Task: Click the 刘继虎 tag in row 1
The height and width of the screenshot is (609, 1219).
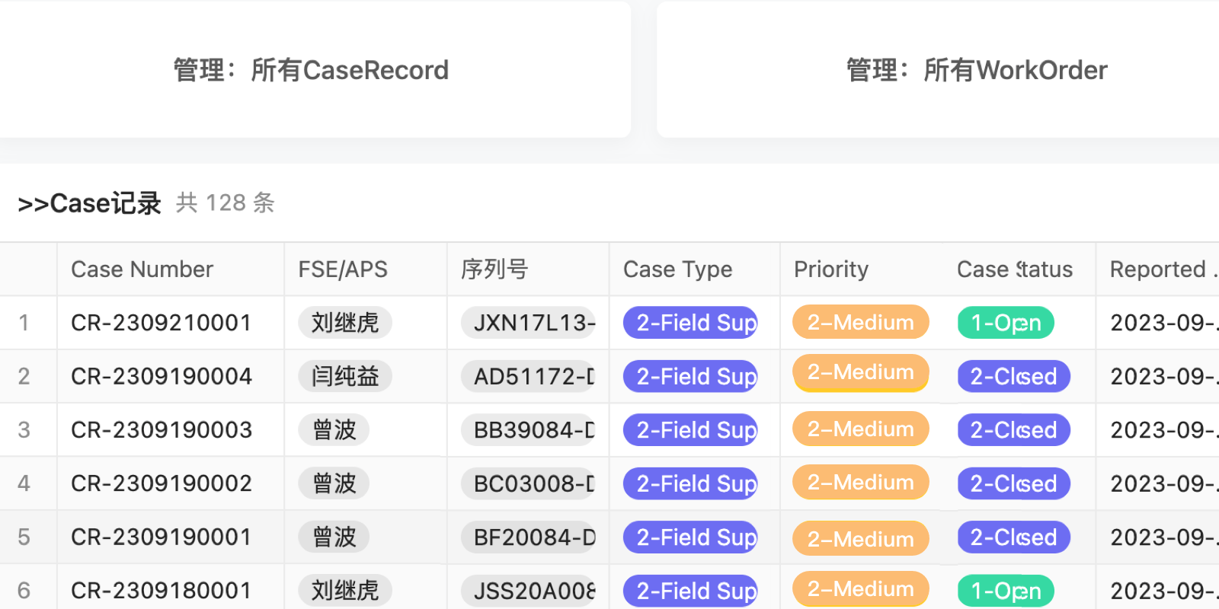Action: point(344,323)
